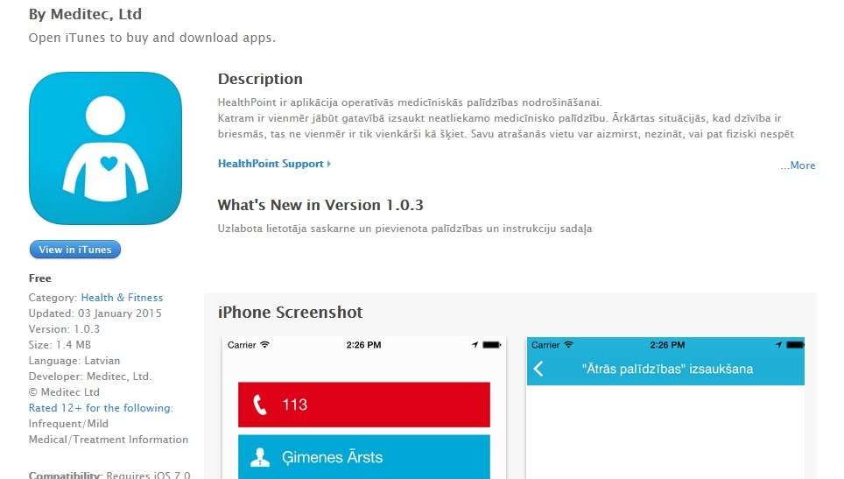The width and height of the screenshot is (844, 479).
Task: Click the By Meditec, Ltd developer name
Action: (x=85, y=15)
